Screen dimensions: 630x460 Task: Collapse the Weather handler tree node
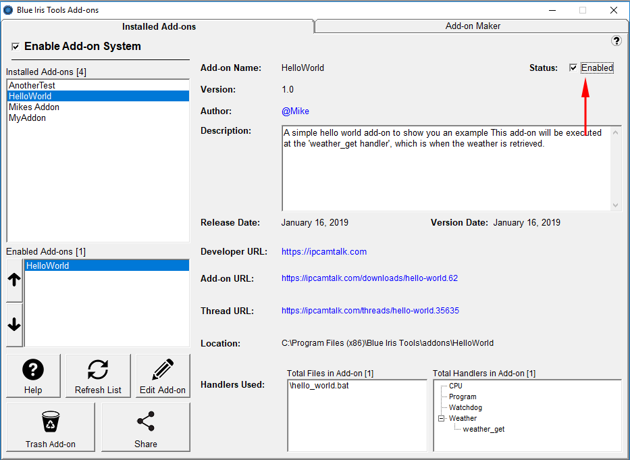point(441,418)
